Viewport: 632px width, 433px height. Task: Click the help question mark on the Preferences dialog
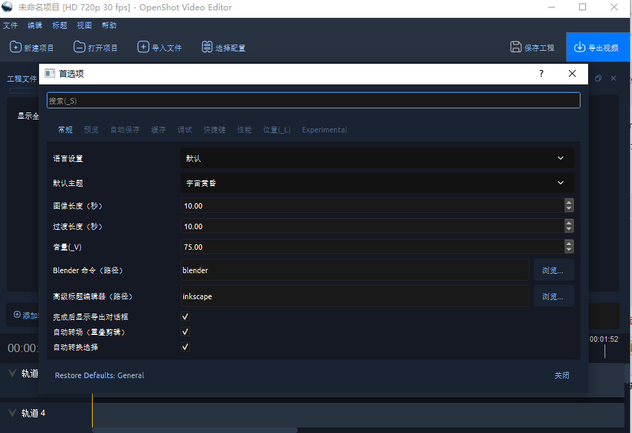541,73
